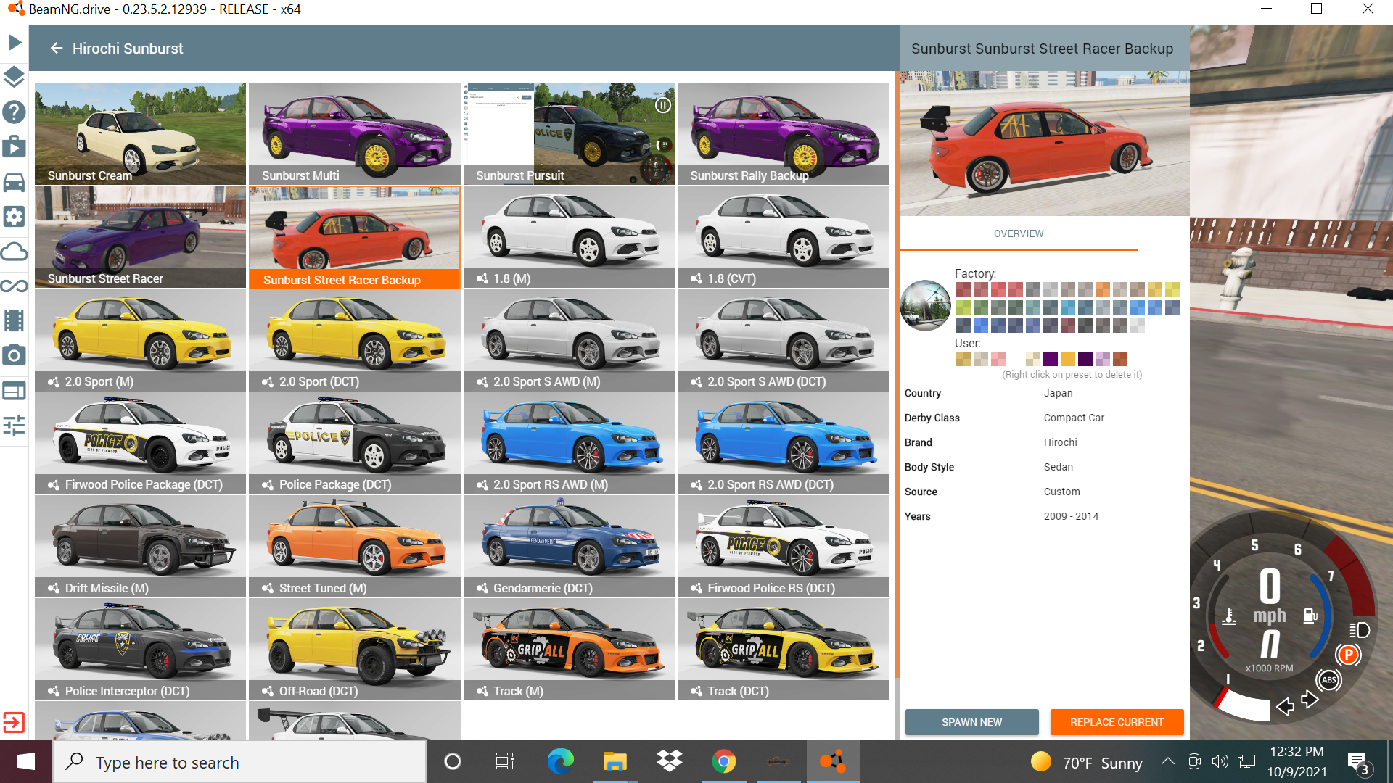Open the Help question mark icon
Screen dimensions: 1393x783
click(15, 112)
